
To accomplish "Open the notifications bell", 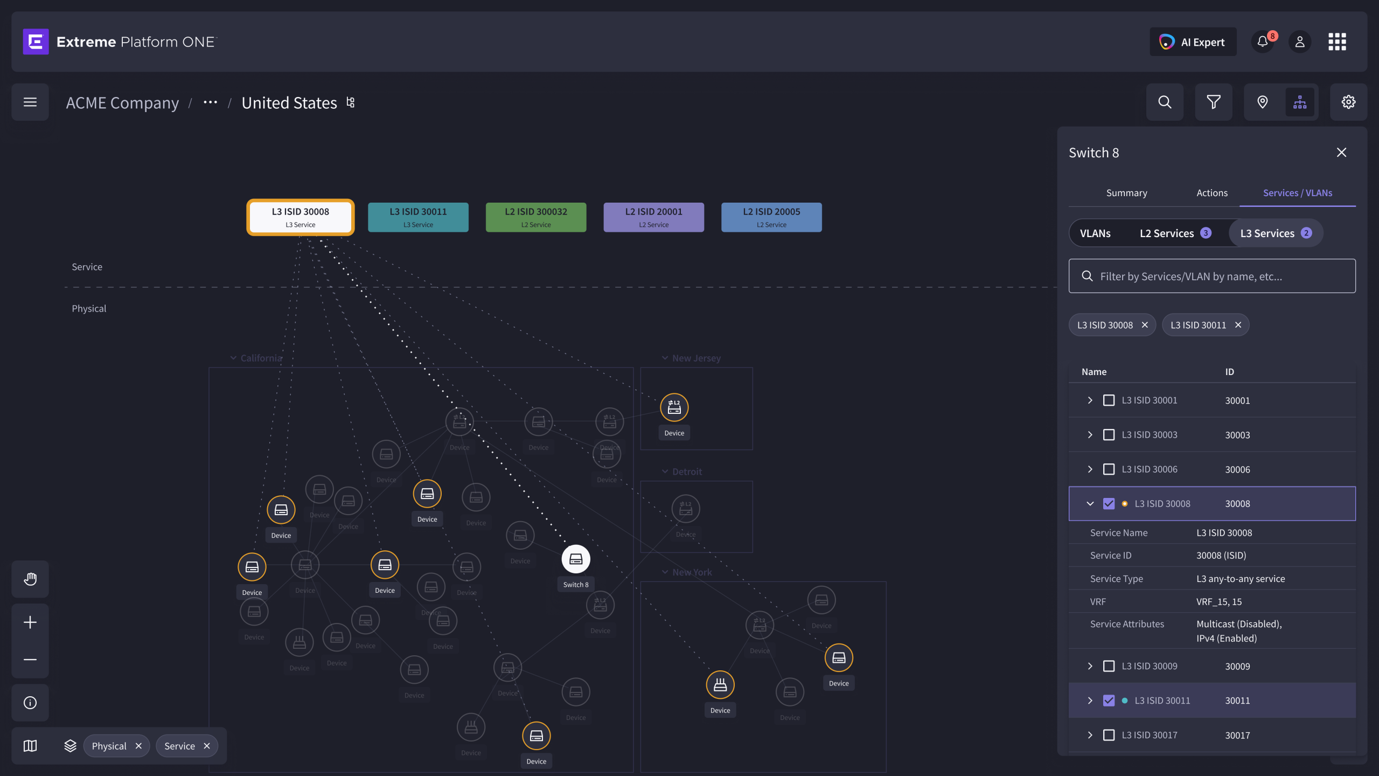I will (1262, 41).
